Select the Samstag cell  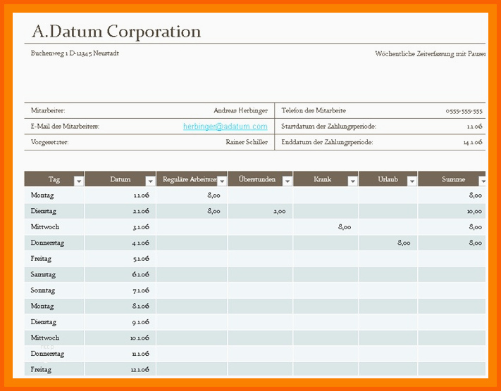point(54,274)
